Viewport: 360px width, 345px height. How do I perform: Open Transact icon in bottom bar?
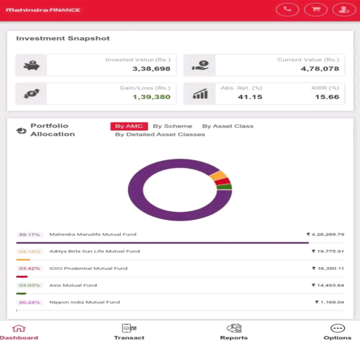(129, 328)
